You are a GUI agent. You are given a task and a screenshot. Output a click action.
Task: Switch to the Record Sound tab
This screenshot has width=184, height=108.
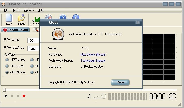(x=15, y=30)
